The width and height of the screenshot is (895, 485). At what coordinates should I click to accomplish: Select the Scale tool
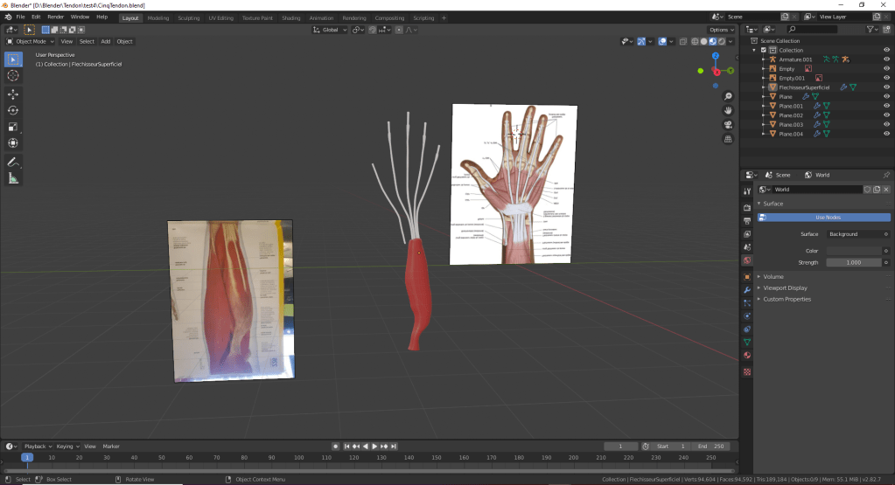click(x=13, y=127)
